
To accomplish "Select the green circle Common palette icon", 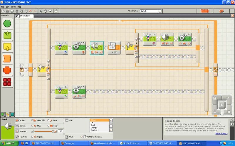I will click(7, 24).
